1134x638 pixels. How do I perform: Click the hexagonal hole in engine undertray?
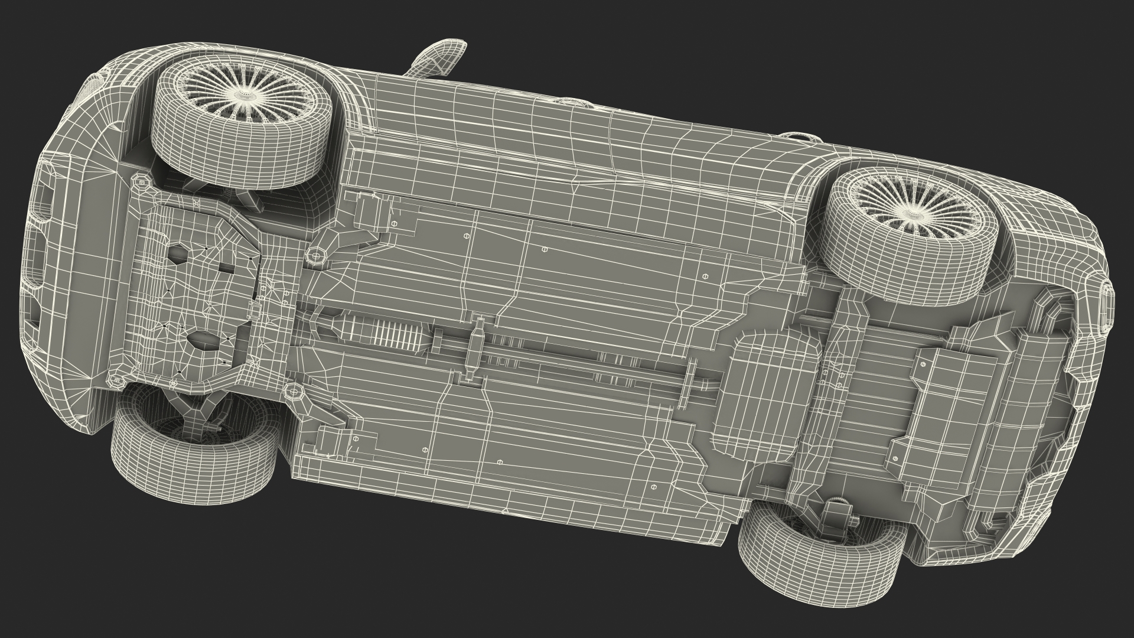pyautogui.click(x=178, y=255)
